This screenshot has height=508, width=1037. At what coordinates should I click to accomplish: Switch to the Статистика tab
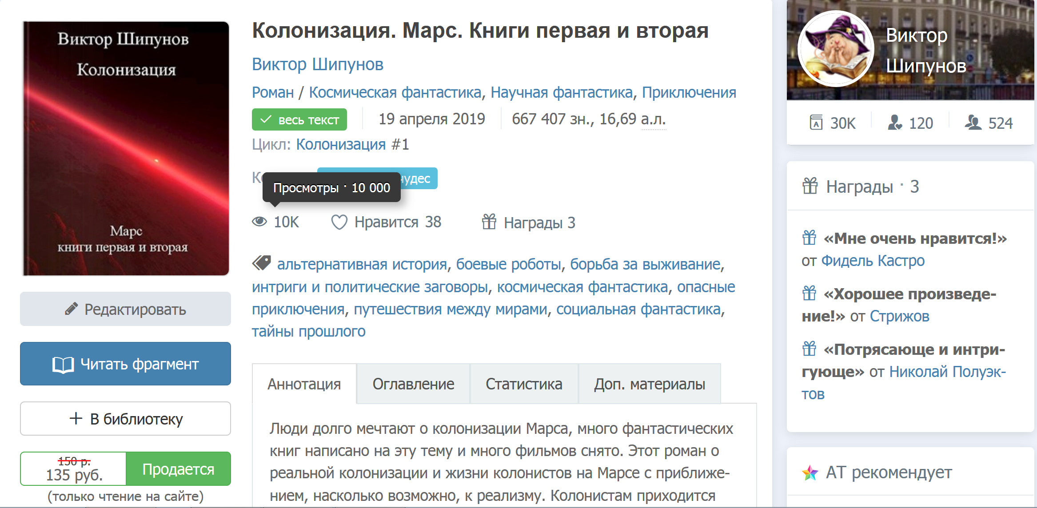[x=524, y=384]
